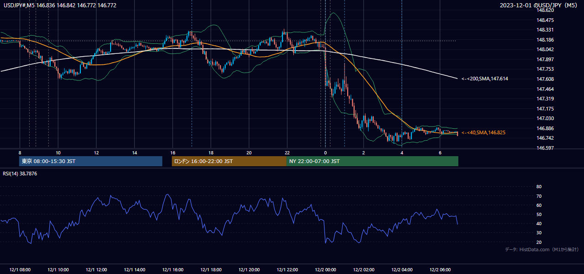The height and width of the screenshot is (274, 584).
Task: Click price axis label 146.742
Action: pyautogui.click(x=545, y=138)
